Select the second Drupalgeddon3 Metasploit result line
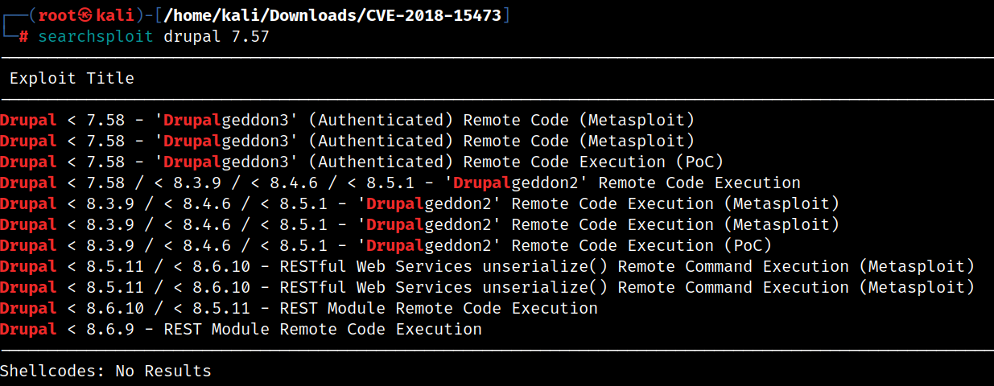Screen dimensions: 994x386 (x=347, y=141)
